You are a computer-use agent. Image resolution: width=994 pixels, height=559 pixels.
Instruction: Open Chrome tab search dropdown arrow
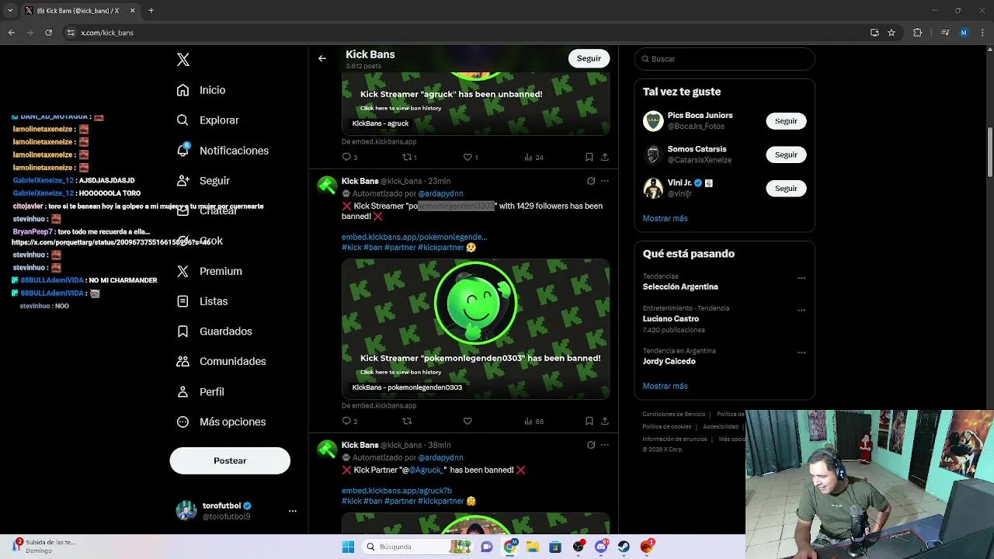click(x=10, y=11)
